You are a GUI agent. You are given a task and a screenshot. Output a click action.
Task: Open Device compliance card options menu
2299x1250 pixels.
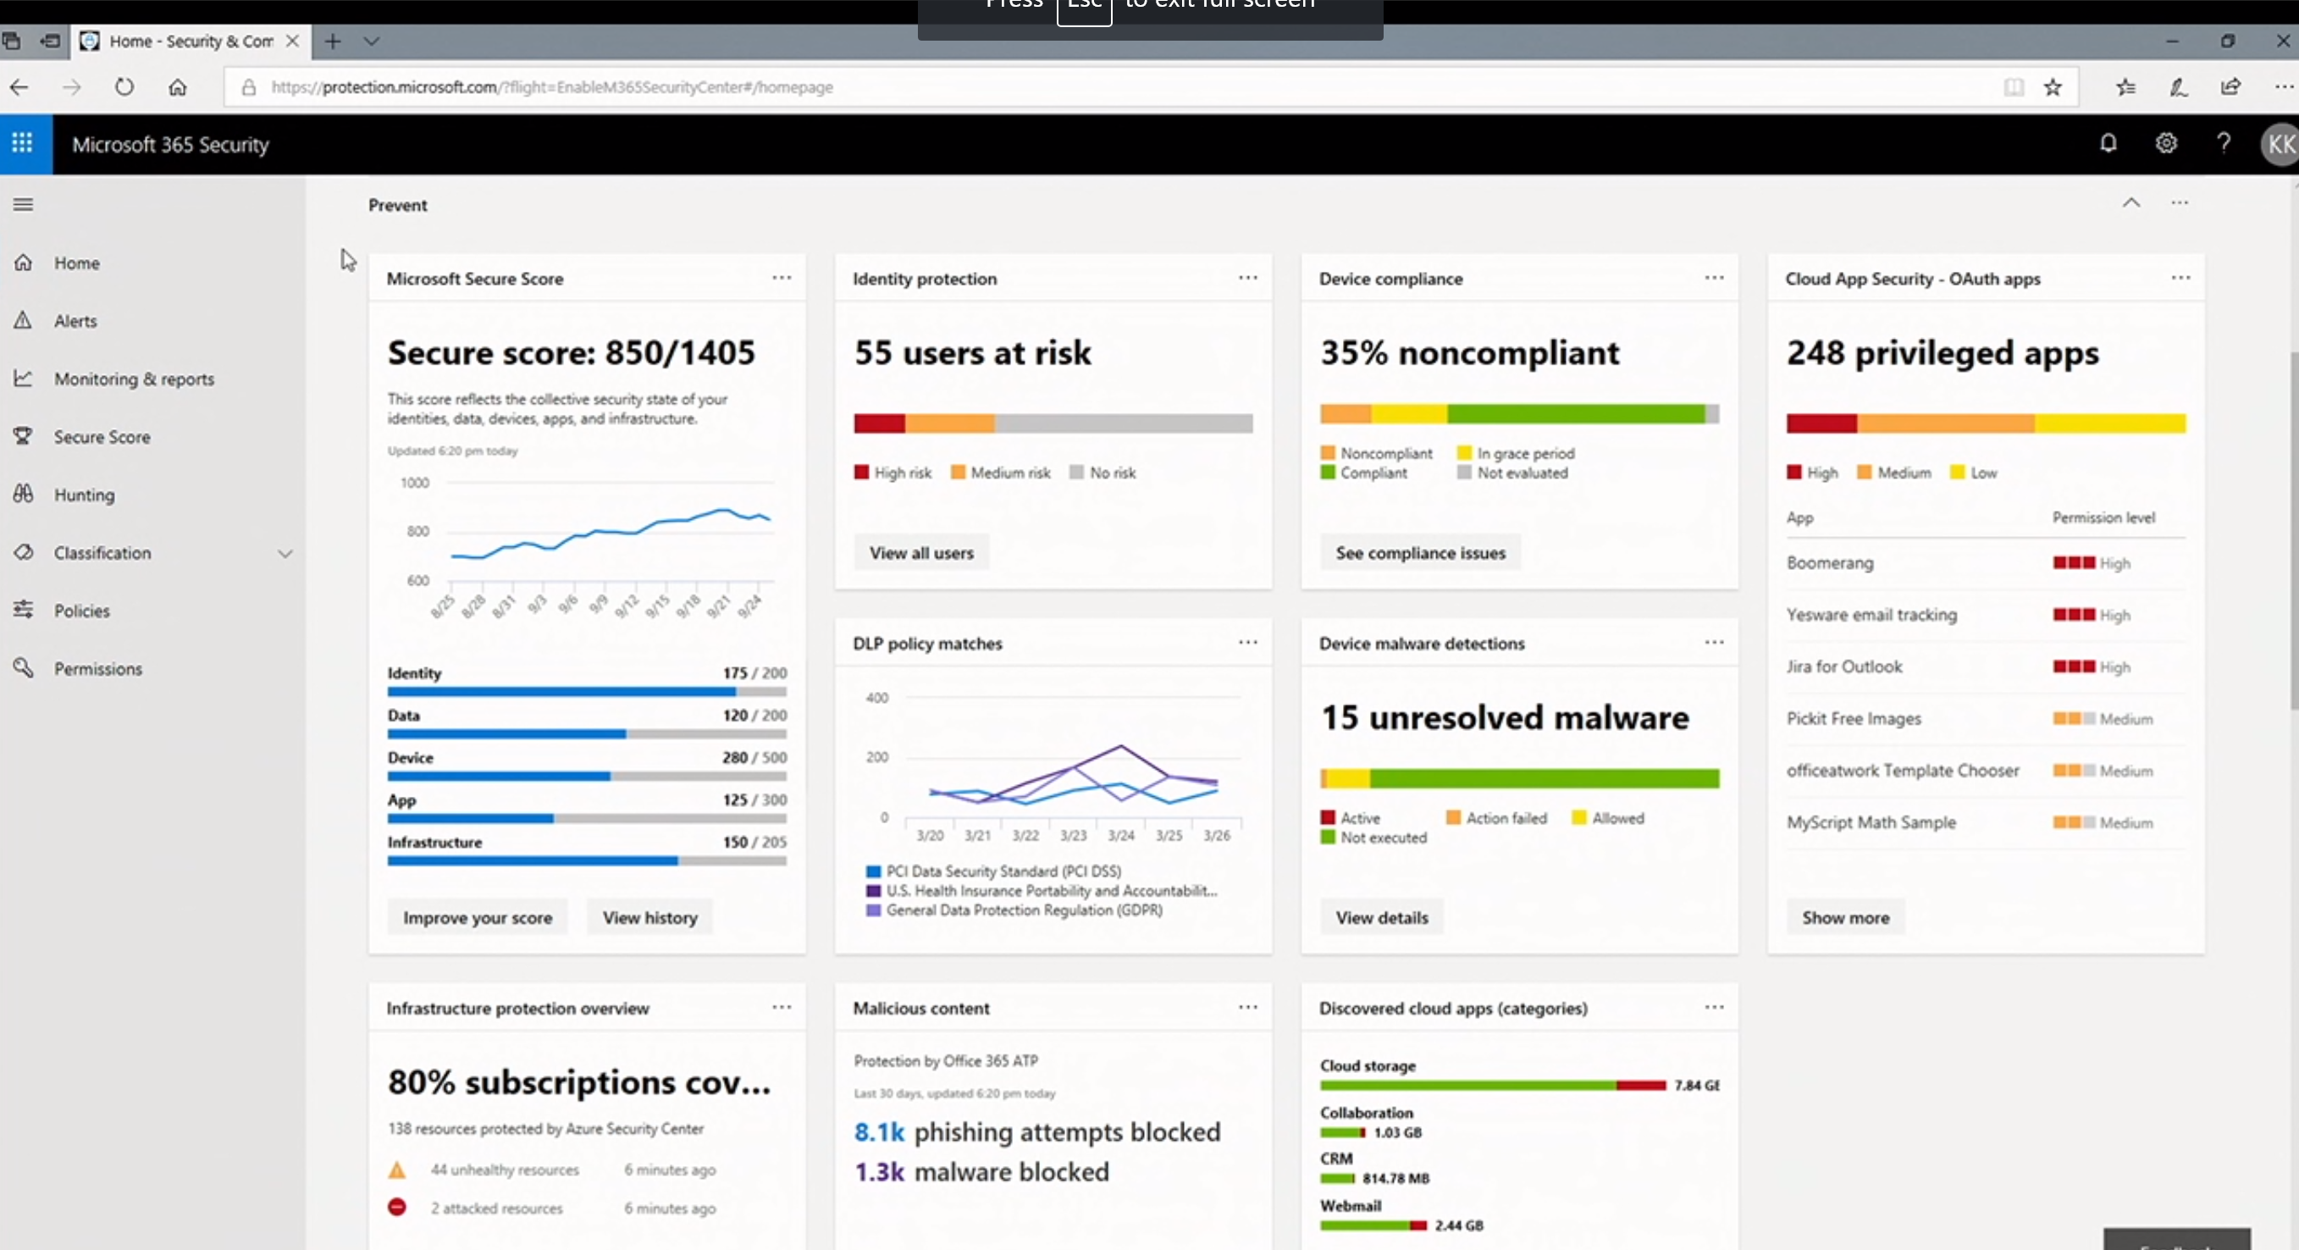tap(1715, 278)
